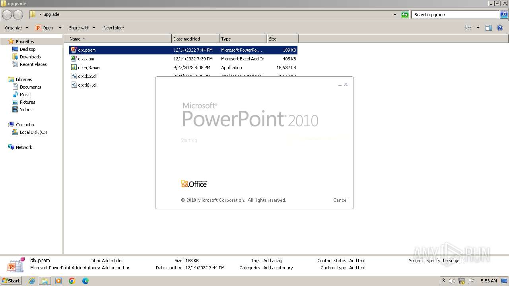
Task: Open the media player taskbar icon
Action: point(58,281)
